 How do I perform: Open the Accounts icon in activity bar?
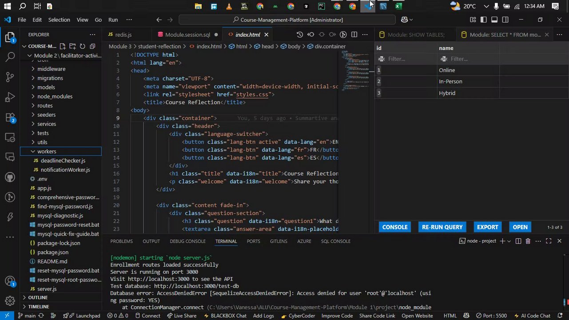pos(10,281)
